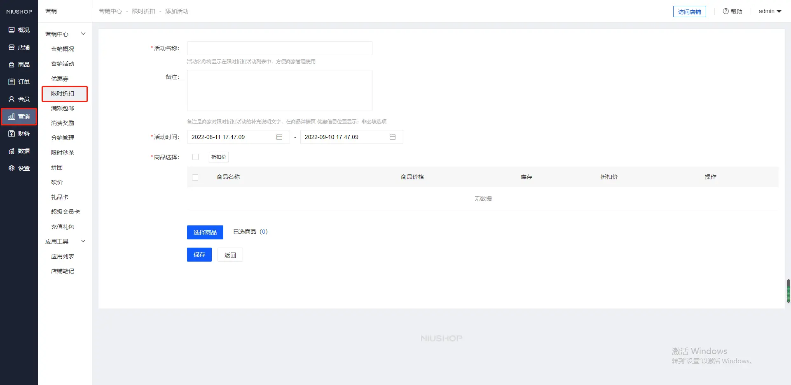
Task: Click calendar icon in the start time field
Action: pos(279,137)
